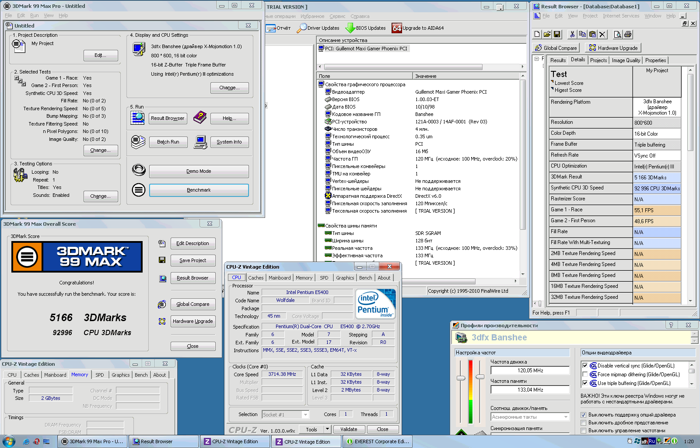Viewport: 700px width, 448px height.
Task: Click the round Benchmark icon beside Benchmark button
Action: coord(139,190)
